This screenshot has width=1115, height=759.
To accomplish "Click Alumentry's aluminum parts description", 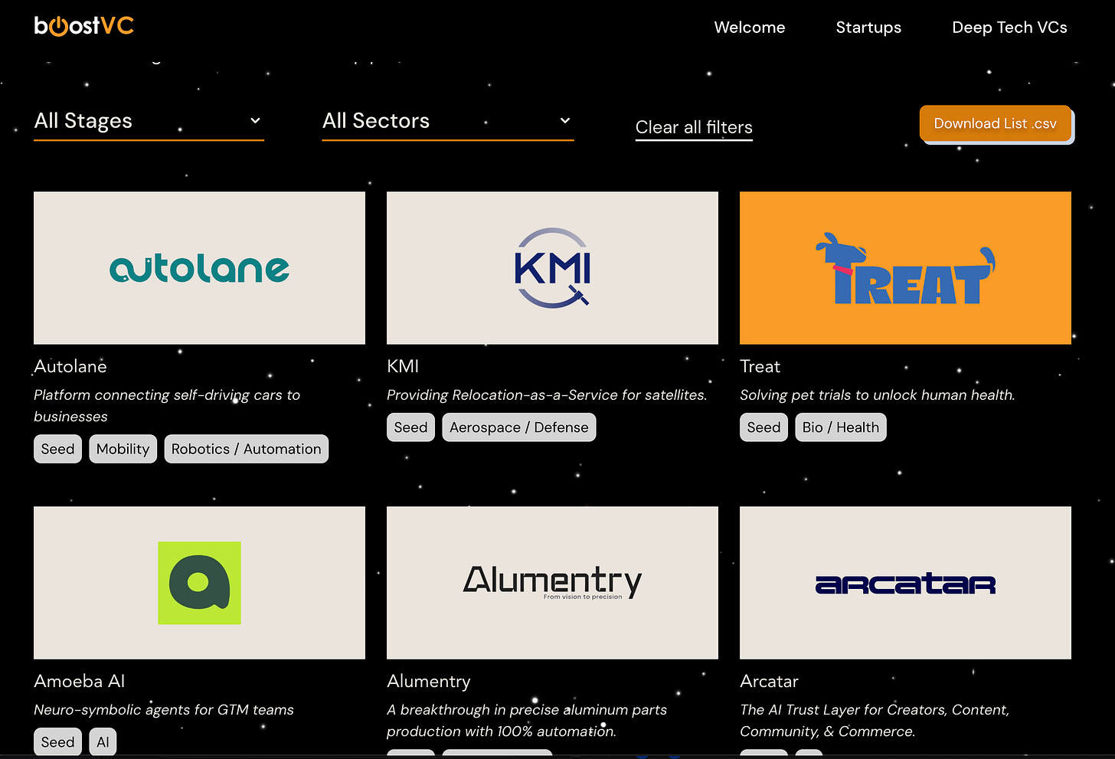I will click(x=527, y=721).
